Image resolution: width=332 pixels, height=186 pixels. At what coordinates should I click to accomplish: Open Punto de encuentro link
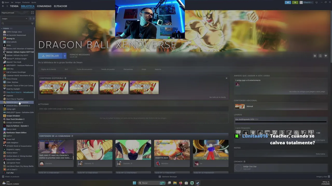84,69
